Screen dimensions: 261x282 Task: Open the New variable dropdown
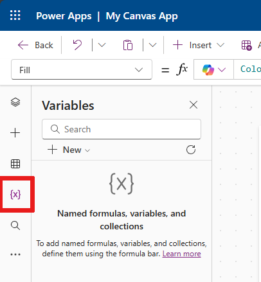(69, 150)
